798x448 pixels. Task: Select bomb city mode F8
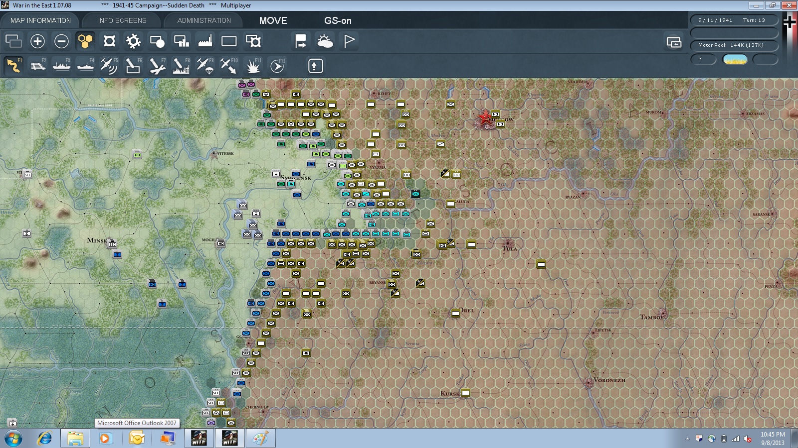pyautogui.click(x=181, y=66)
